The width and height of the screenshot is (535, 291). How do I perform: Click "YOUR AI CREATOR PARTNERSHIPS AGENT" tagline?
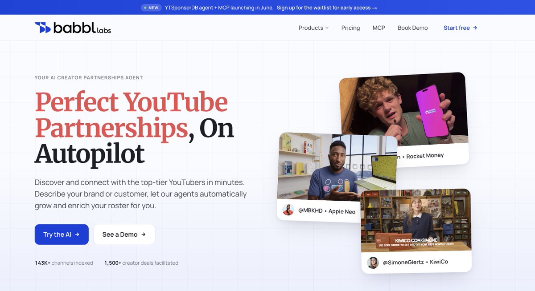pyautogui.click(x=89, y=77)
